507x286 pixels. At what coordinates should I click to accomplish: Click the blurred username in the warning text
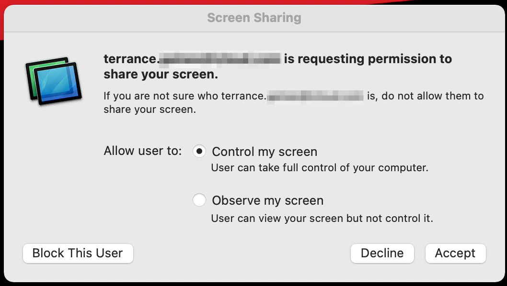(x=315, y=96)
